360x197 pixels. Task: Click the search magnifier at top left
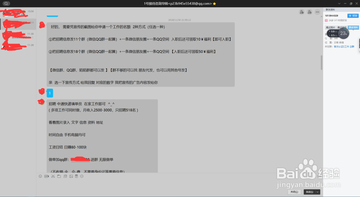(6, 4)
